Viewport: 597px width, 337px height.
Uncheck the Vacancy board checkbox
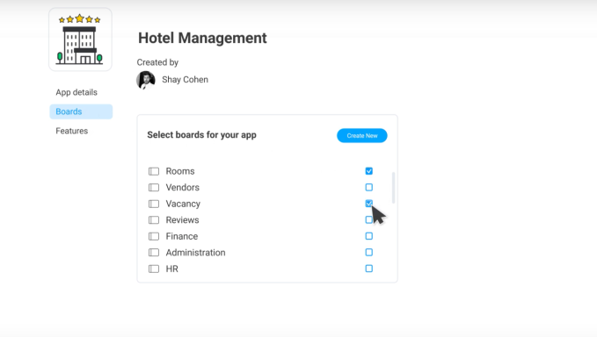tap(369, 204)
